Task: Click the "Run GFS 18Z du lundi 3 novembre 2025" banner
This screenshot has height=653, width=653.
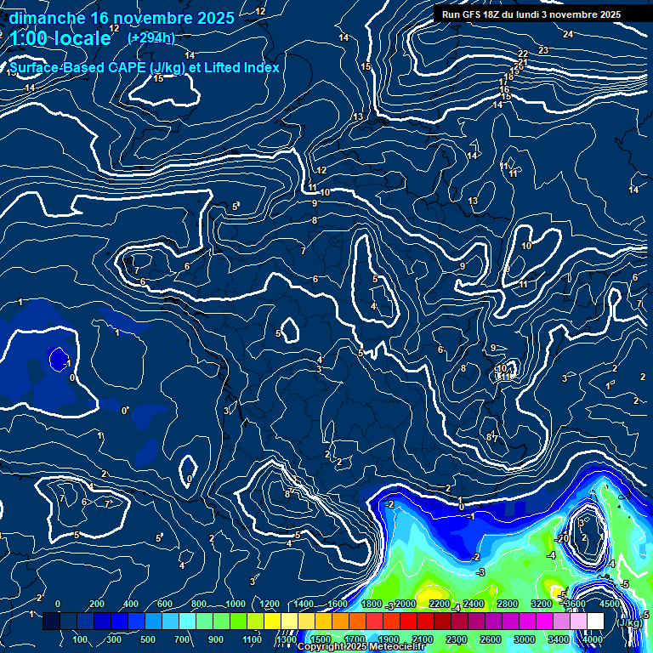Action: [531, 14]
